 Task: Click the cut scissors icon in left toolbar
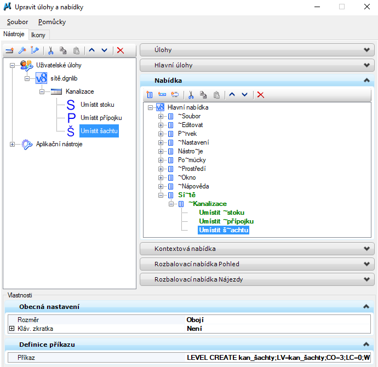(x=51, y=50)
